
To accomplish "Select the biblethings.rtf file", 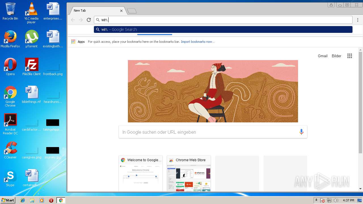I will coord(31,95).
